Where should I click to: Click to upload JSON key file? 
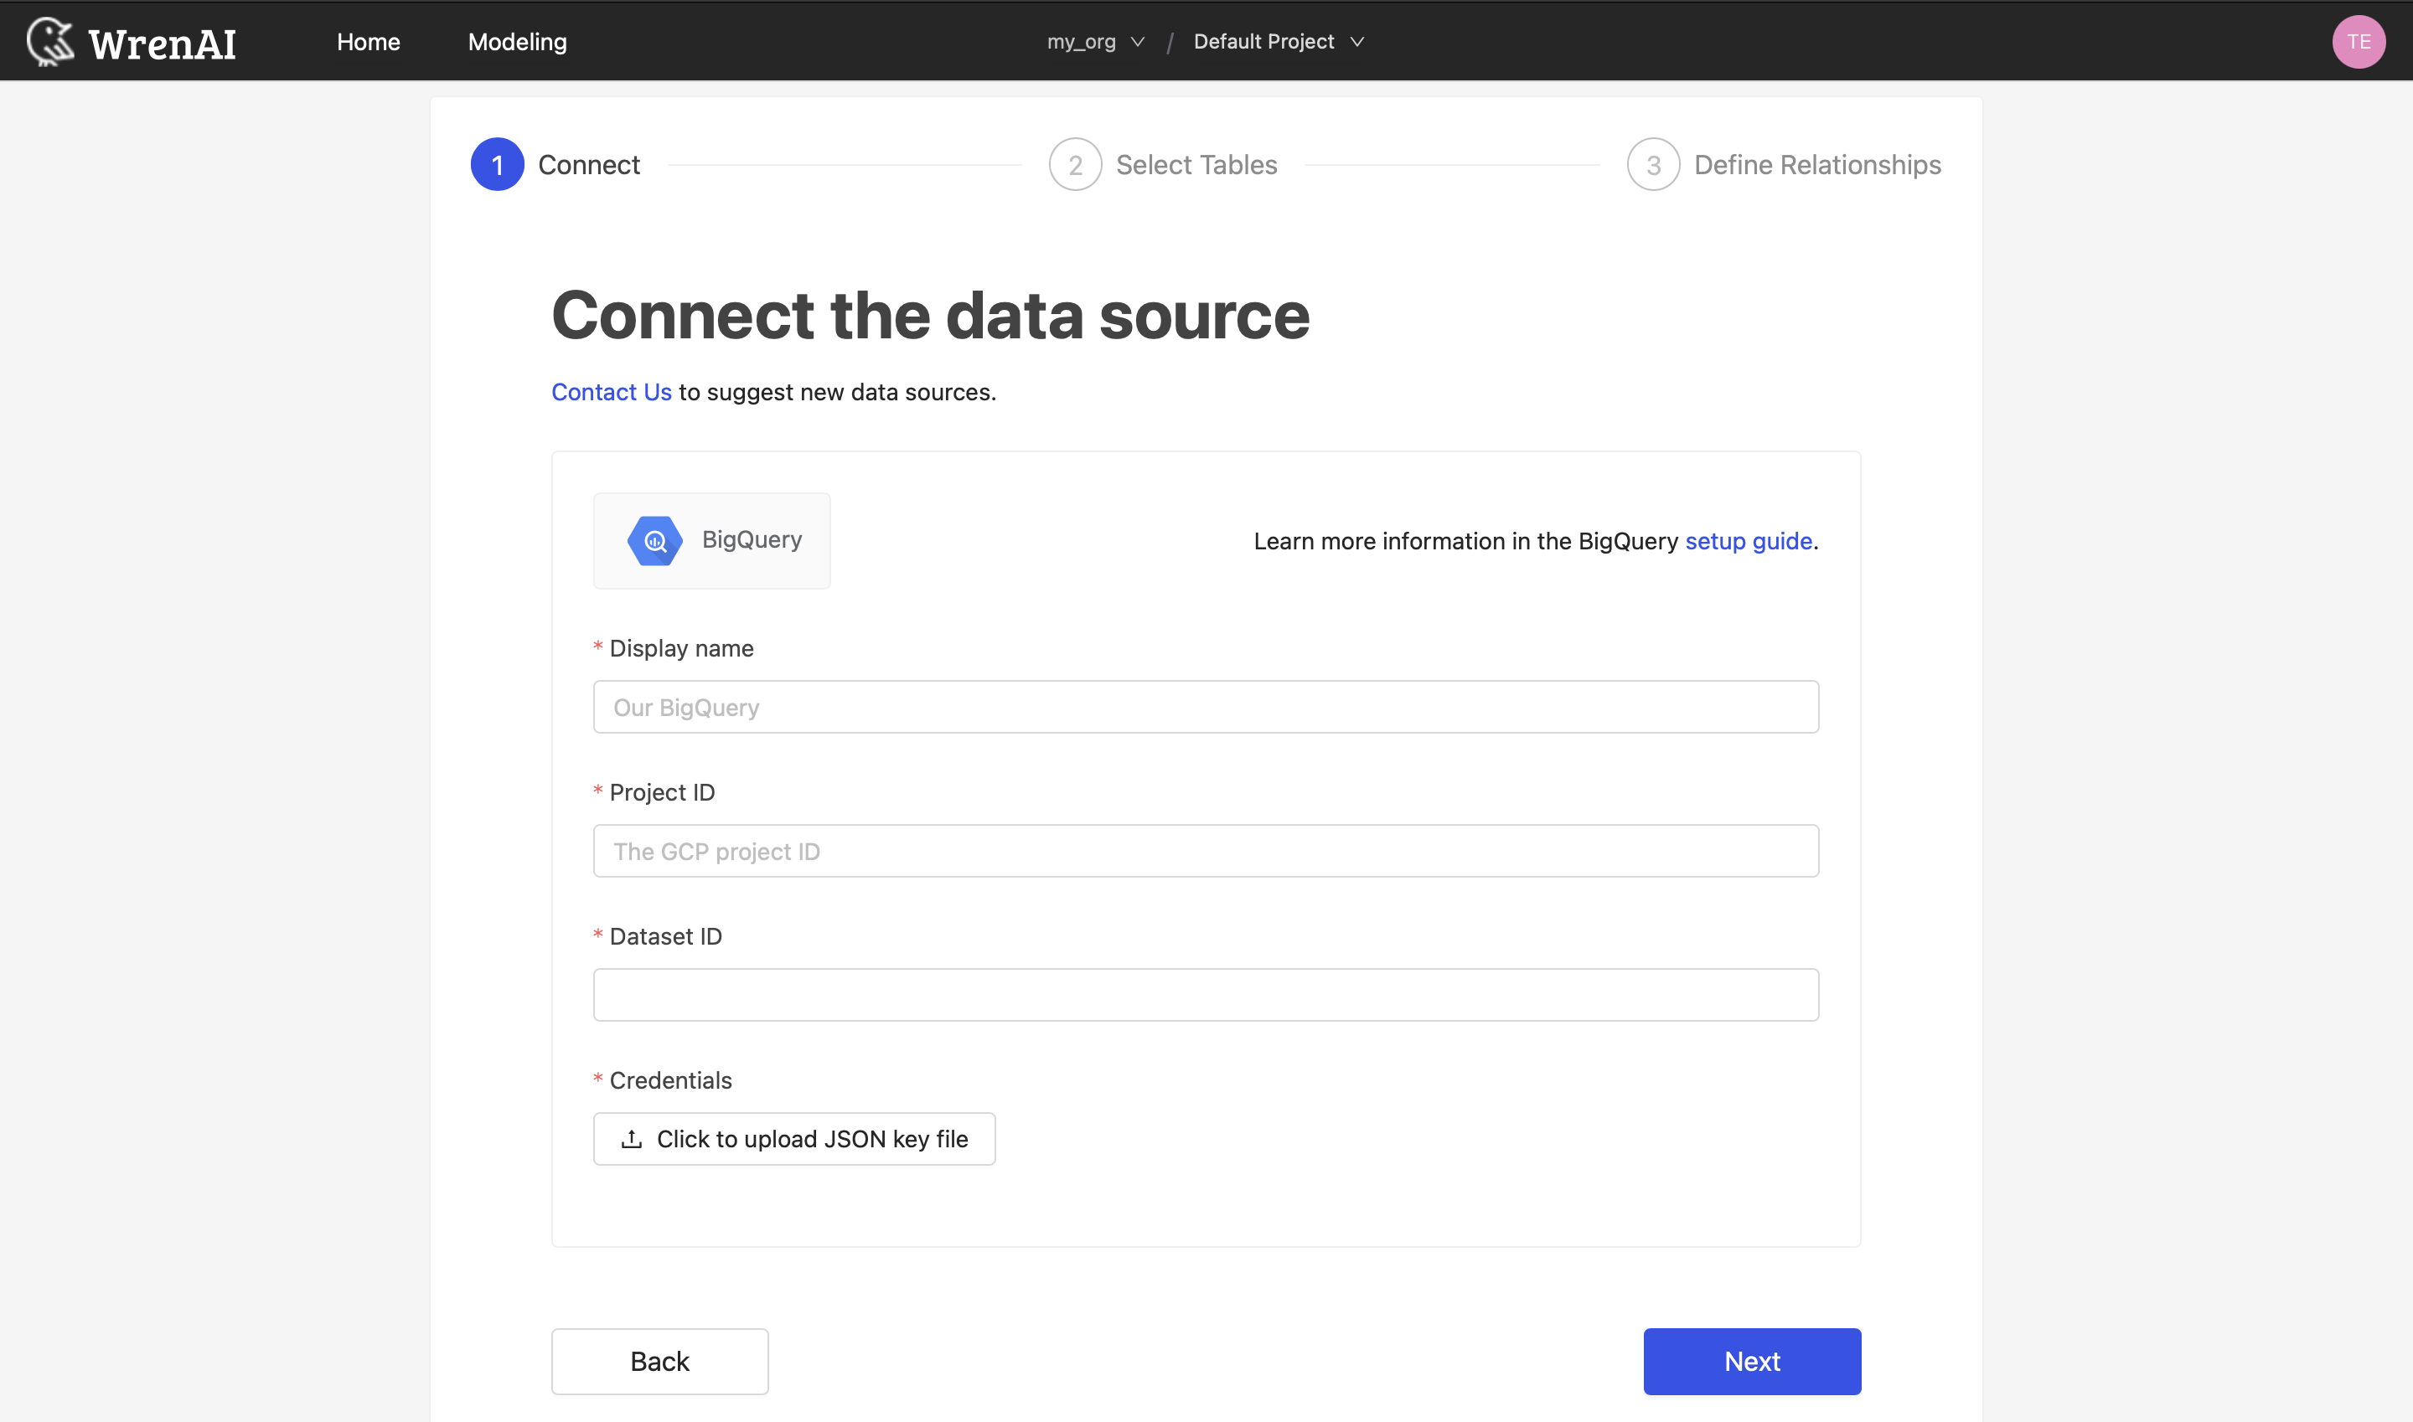coord(794,1137)
